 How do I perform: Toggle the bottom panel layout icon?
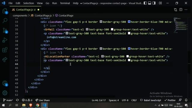tap(149, 3)
